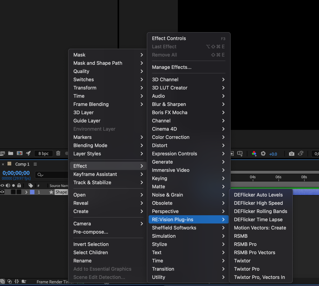The width and height of the screenshot is (319, 286).
Task: Open the RGB show channel icon
Action: pos(254,154)
